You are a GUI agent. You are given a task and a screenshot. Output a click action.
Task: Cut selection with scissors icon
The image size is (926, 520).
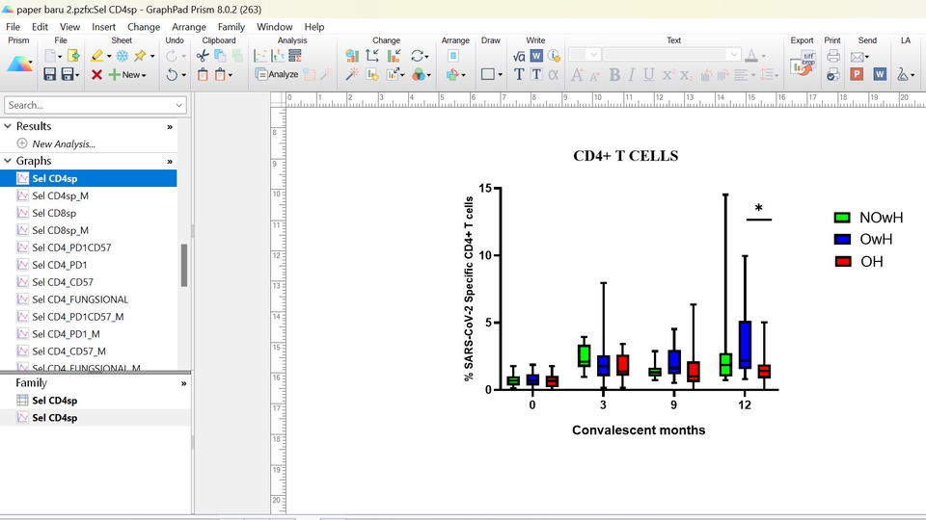[x=203, y=56]
